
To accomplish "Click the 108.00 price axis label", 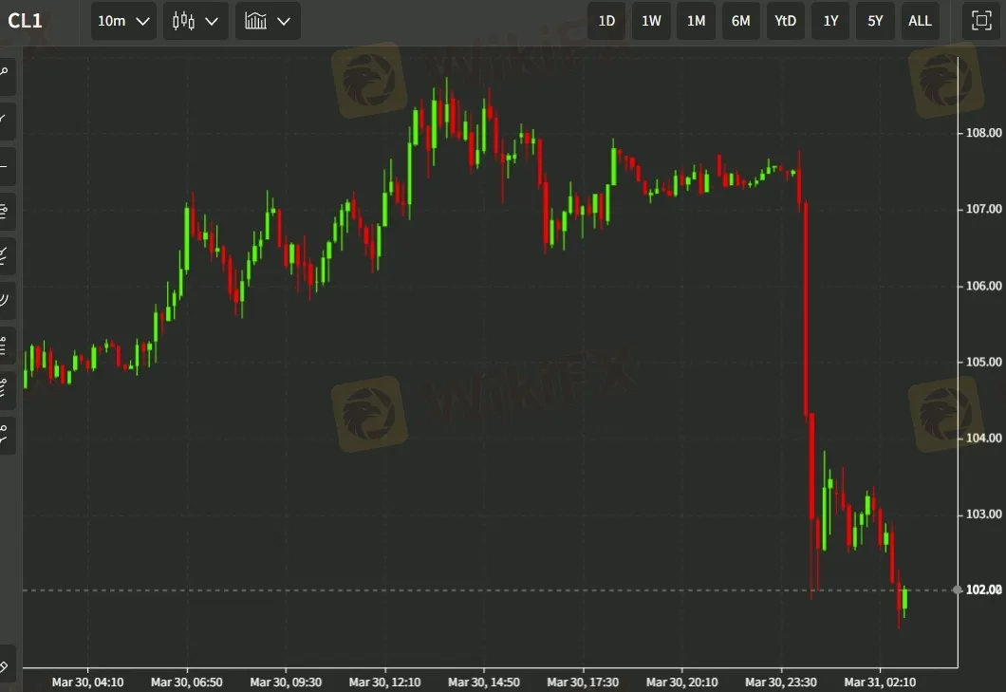I will coord(983,133).
